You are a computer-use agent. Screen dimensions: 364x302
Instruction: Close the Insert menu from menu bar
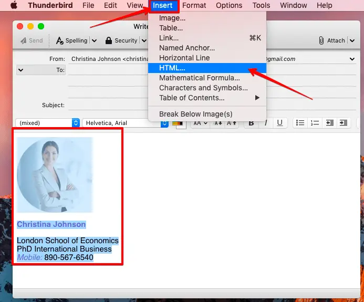pyautogui.click(x=162, y=5)
